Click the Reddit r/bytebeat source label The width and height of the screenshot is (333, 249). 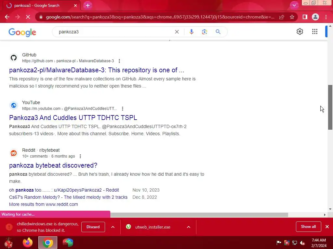tap(41, 150)
